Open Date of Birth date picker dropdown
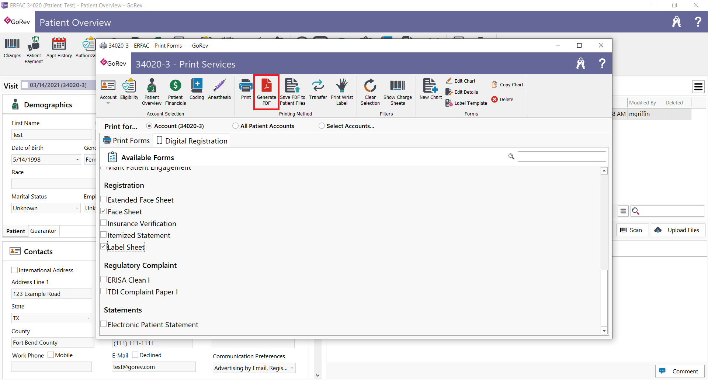This screenshot has height=380, width=708. [77, 160]
